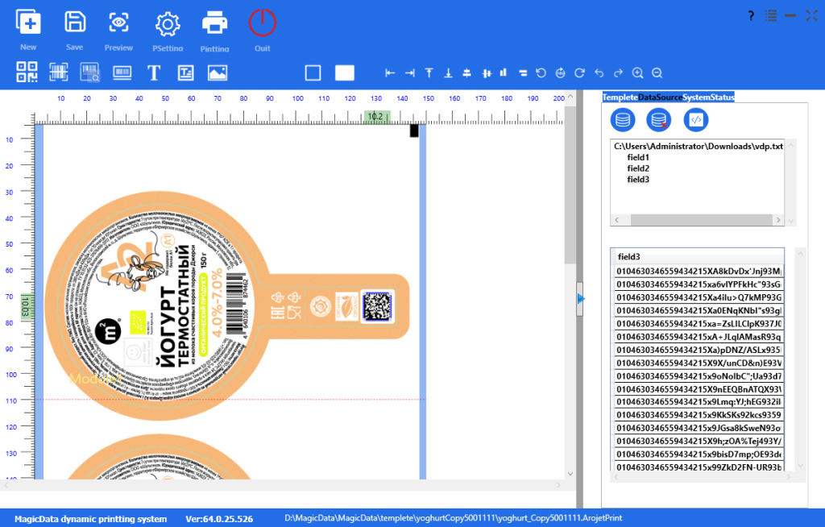Switch to the Templete tab

[620, 97]
